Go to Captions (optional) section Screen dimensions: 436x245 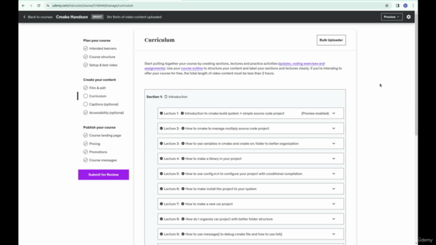point(104,104)
